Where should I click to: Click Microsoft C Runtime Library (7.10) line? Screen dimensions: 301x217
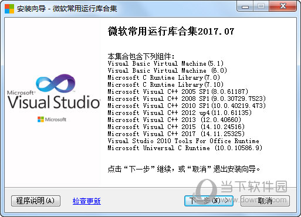pyautogui.click(x=165, y=84)
